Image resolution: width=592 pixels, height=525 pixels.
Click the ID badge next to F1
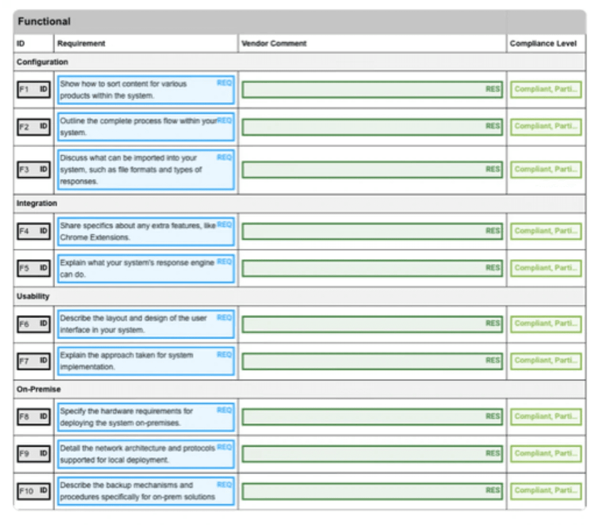point(42,89)
